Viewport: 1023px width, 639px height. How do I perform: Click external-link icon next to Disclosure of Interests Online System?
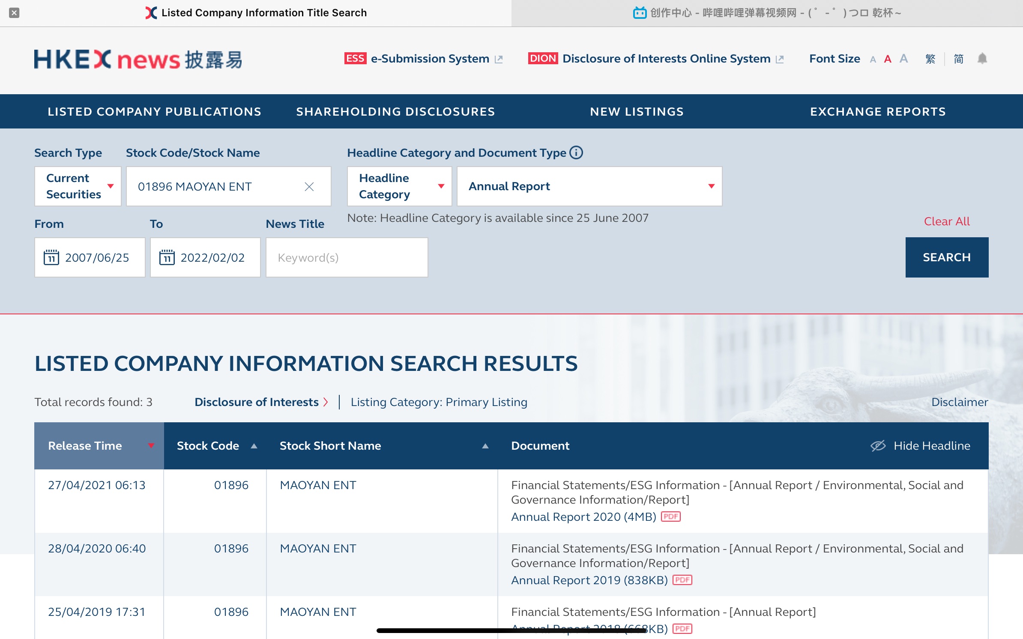780,59
